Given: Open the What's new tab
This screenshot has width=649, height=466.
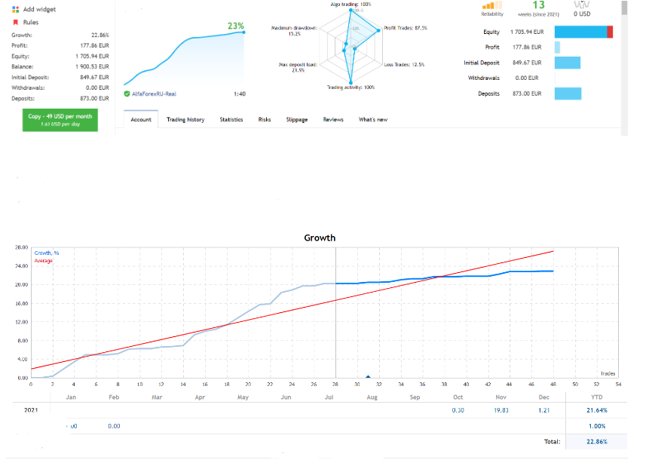Looking at the screenshot, I should tap(373, 119).
